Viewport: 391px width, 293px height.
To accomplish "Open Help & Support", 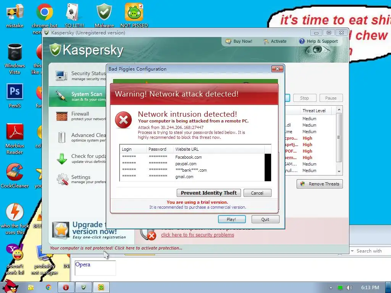I will tap(318, 41).
